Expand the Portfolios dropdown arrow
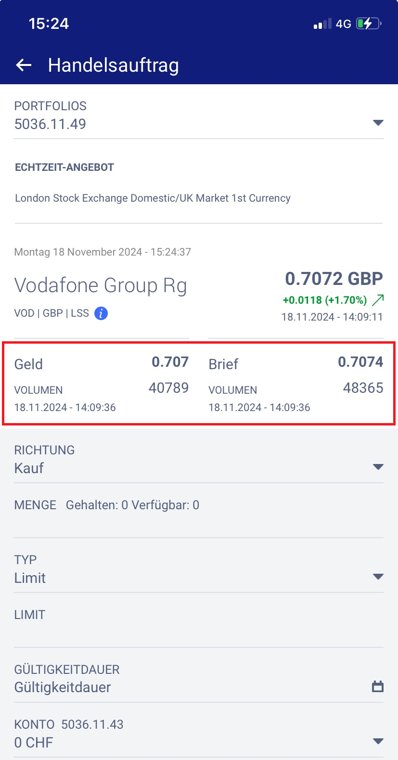 pos(378,123)
